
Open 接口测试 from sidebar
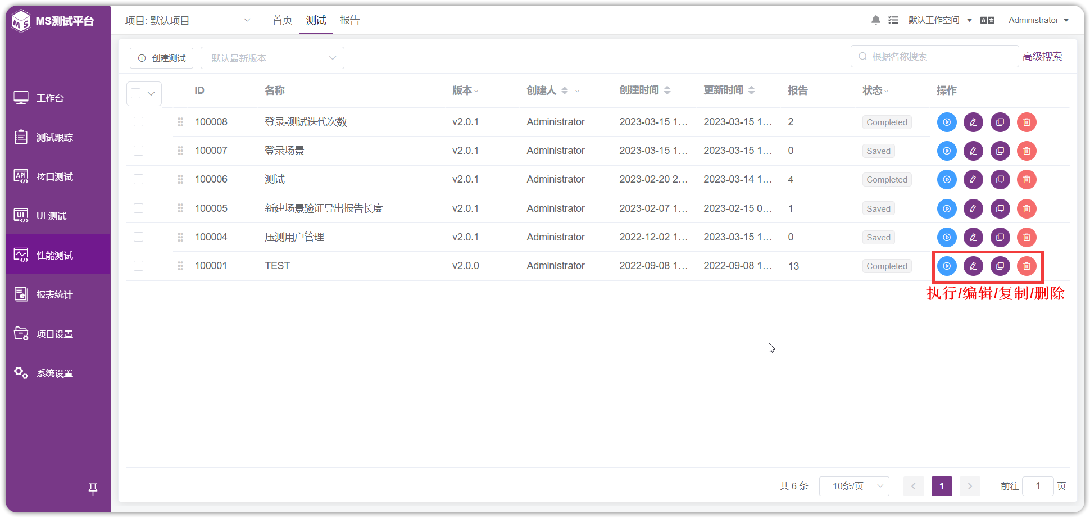coord(58,176)
